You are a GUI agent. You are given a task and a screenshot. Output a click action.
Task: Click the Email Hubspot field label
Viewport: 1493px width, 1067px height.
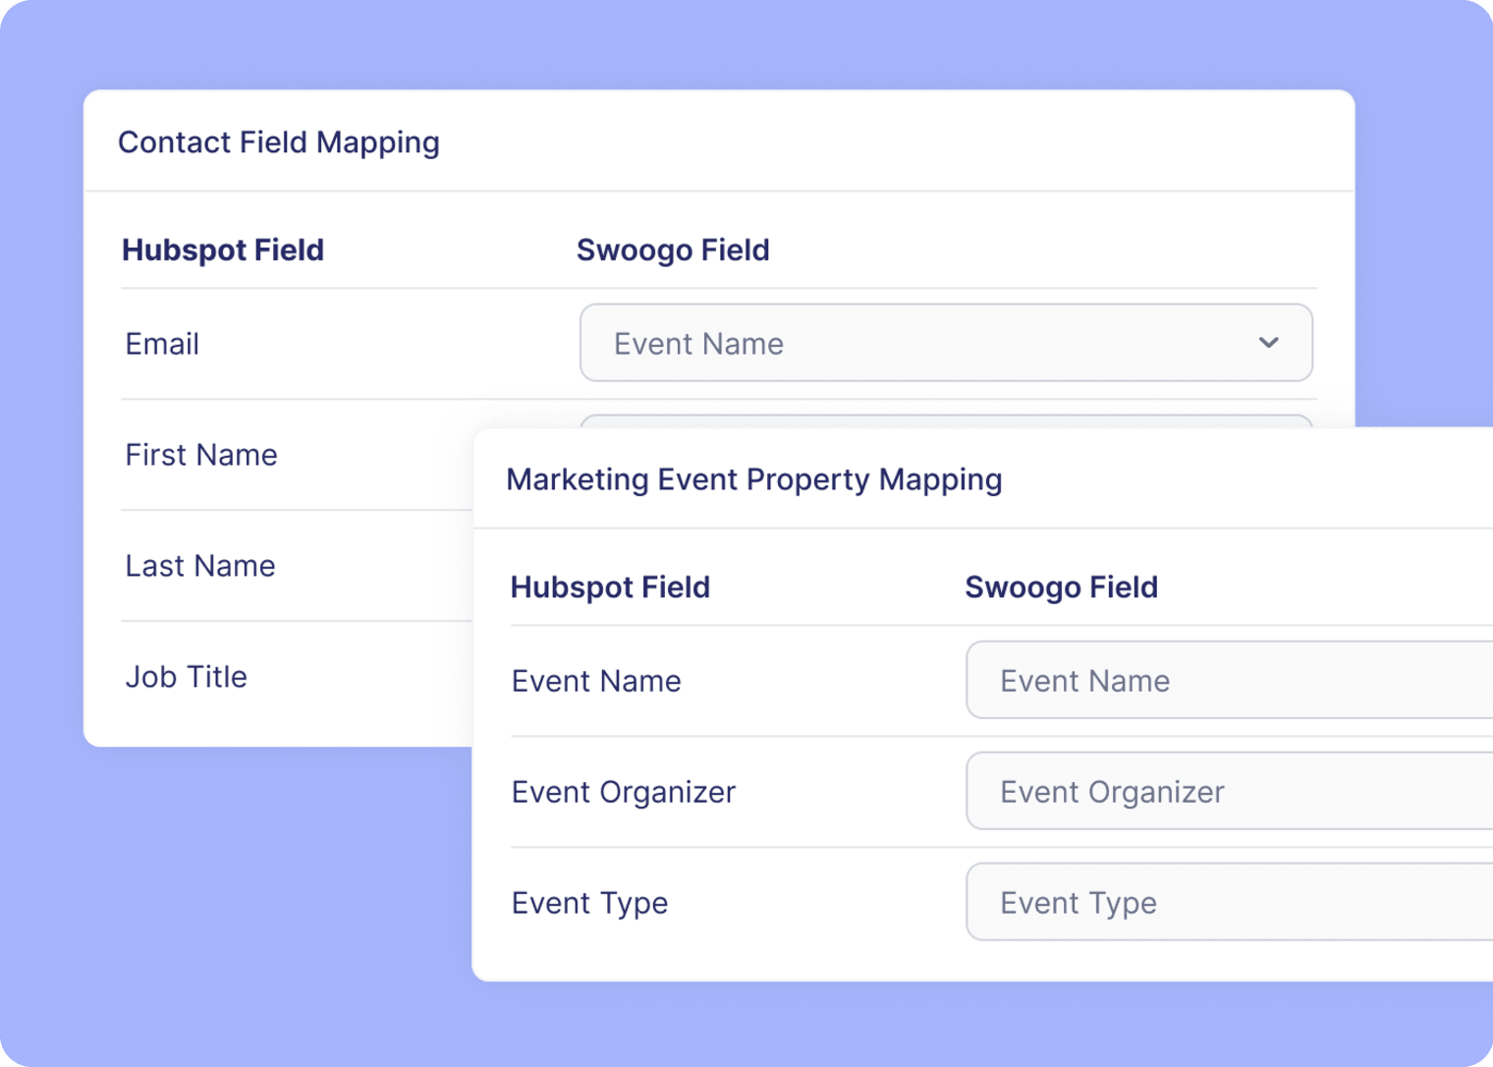pos(162,344)
